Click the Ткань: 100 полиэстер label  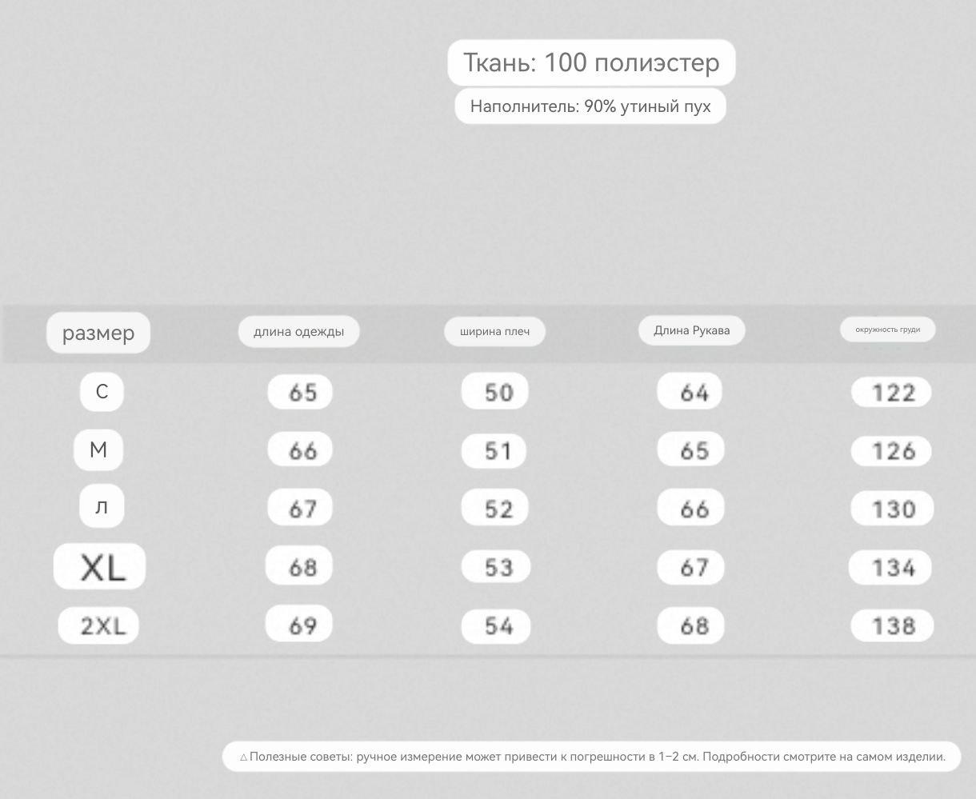(591, 62)
